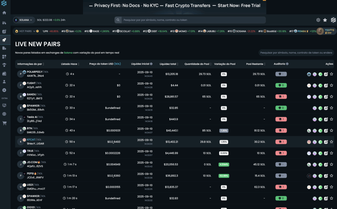Image resolution: width=337 pixels, height=209 pixels.
Task: Open the settings gear in the top bar
Action: pos(318,20)
